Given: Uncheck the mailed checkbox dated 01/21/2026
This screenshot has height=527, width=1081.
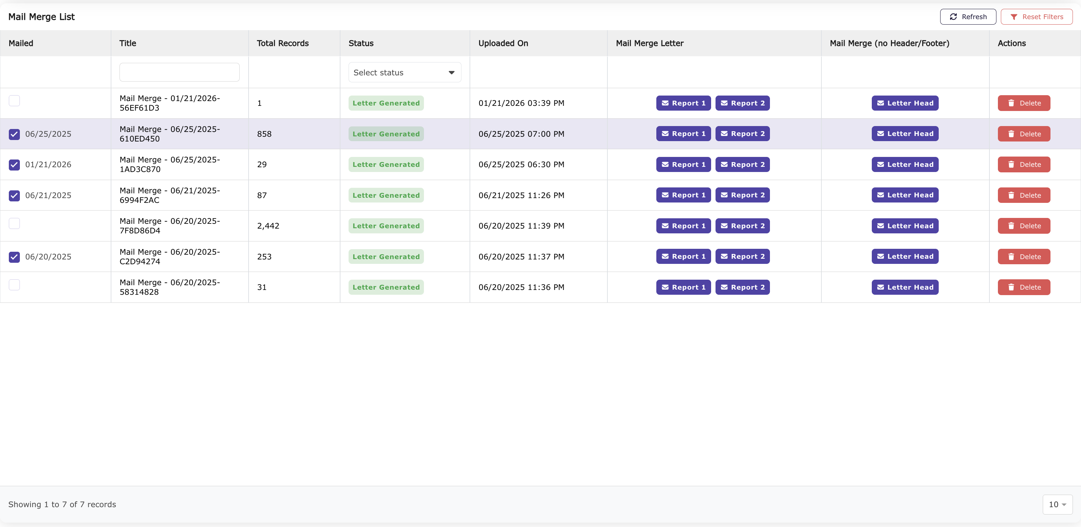Looking at the screenshot, I should click(14, 165).
